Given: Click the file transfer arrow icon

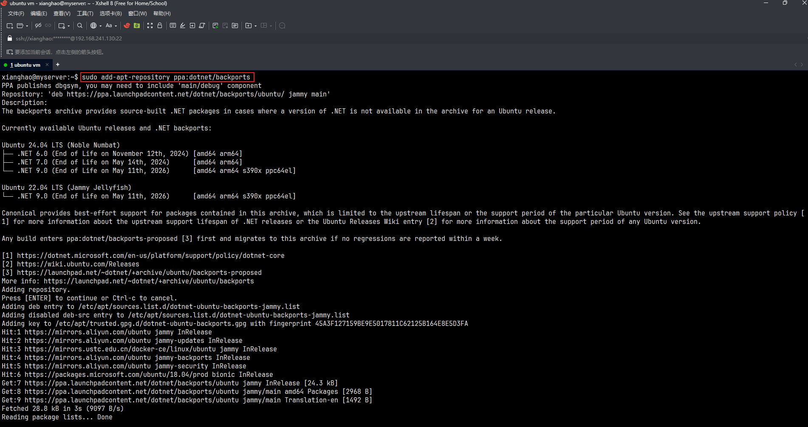Looking at the screenshot, I should click(192, 25).
